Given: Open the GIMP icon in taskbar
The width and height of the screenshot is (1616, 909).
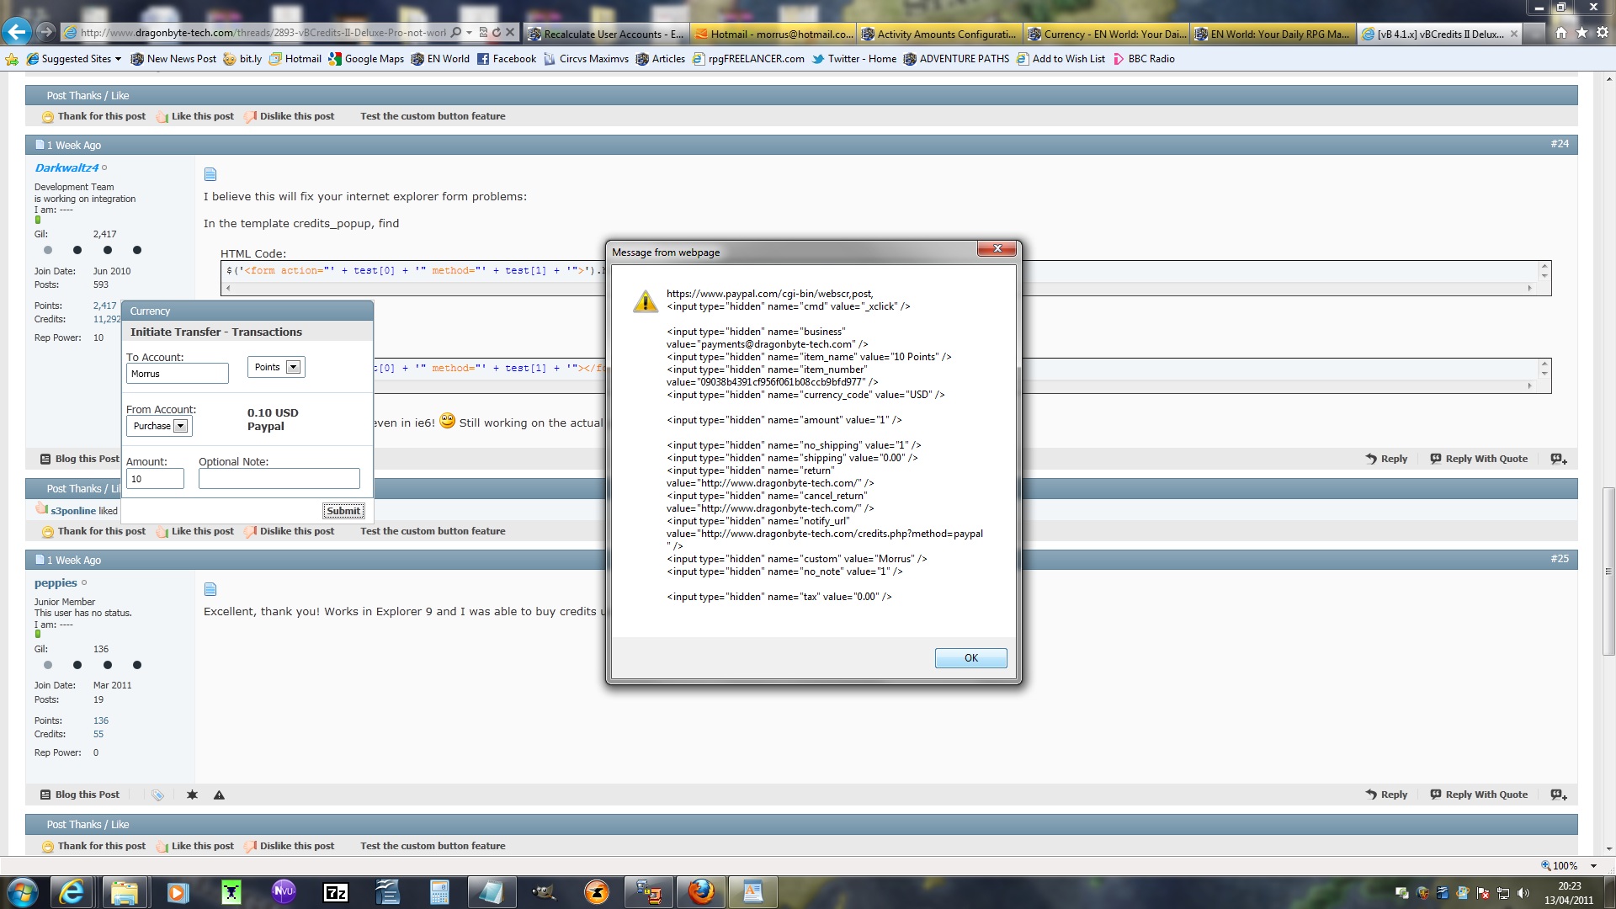Looking at the screenshot, I should (x=545, y=892).
